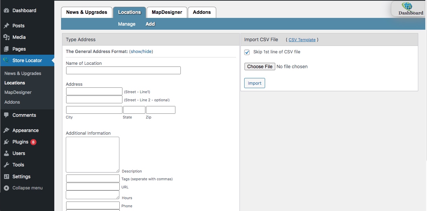This screenshot has height=211, width=427.
Task: Open Store Locator in the sidebar menu
Action: pos(27,60)
